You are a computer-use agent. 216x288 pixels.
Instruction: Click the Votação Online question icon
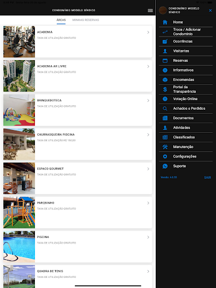click(x=165, y=99)
